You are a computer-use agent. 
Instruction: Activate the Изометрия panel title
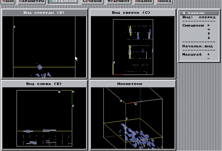(132, 84)
